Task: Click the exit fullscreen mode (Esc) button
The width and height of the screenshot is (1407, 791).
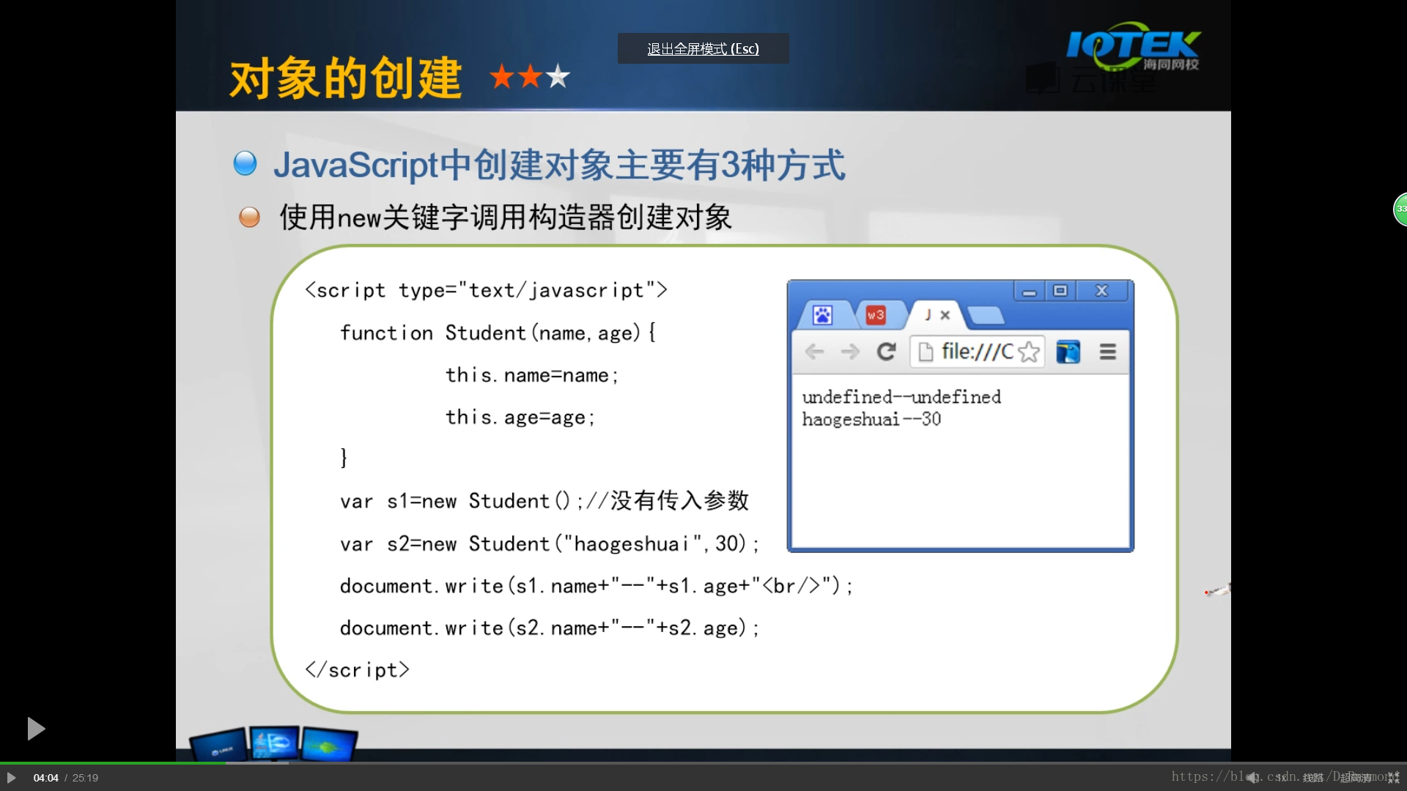Action: 703,48
